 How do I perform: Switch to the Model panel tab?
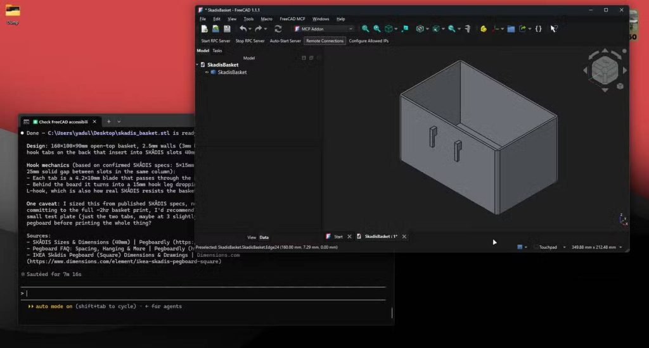point(203,51)
